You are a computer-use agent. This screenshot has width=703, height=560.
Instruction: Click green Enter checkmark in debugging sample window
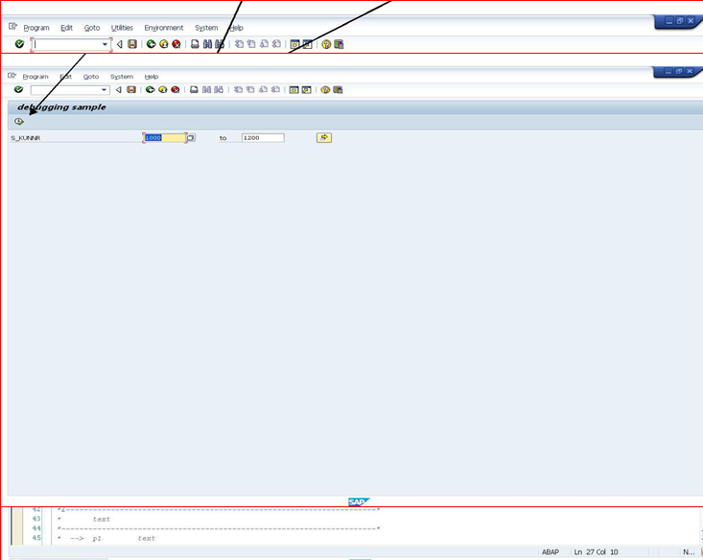click(x=18, y=90)
